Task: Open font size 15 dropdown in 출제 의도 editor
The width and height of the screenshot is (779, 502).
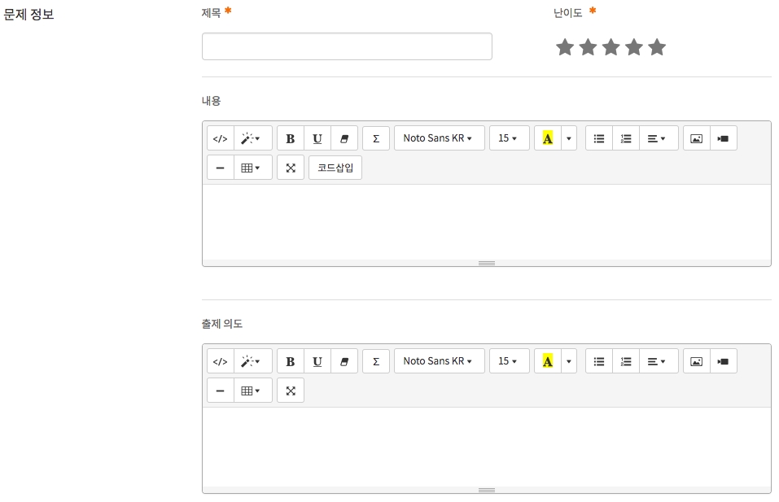Action: tap(509, 361)
